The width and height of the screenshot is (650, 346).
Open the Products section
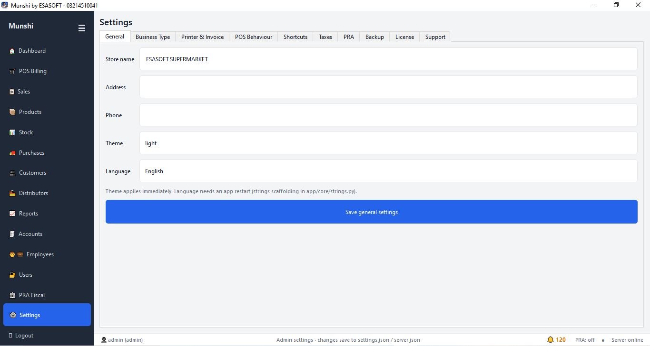[x=47, y=112]
